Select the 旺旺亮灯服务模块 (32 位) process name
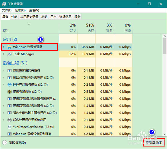Image resolution: width=167 pixels, height=149 pixels. click(30, 85)
